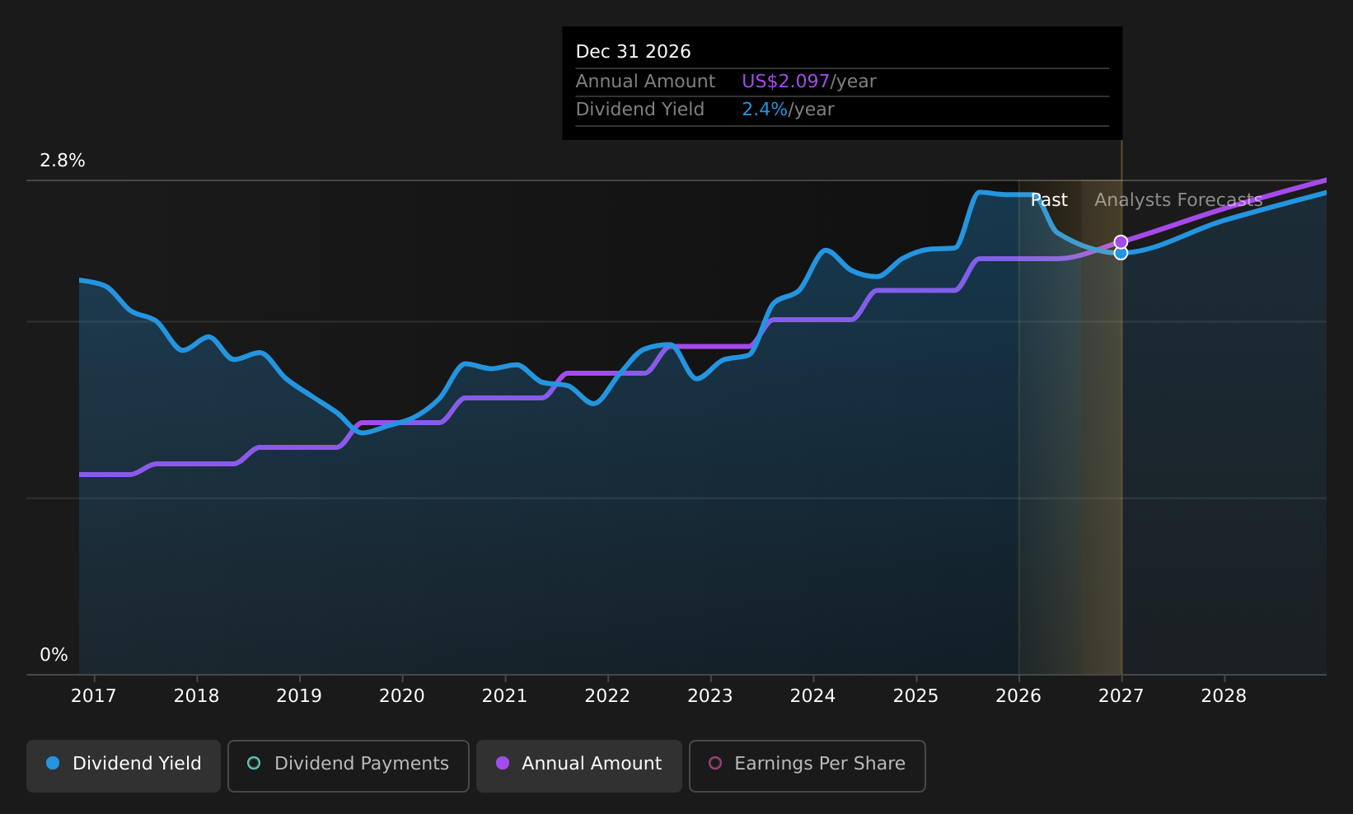Click the tooltip's Annual Amount label

tap(645, 82)
